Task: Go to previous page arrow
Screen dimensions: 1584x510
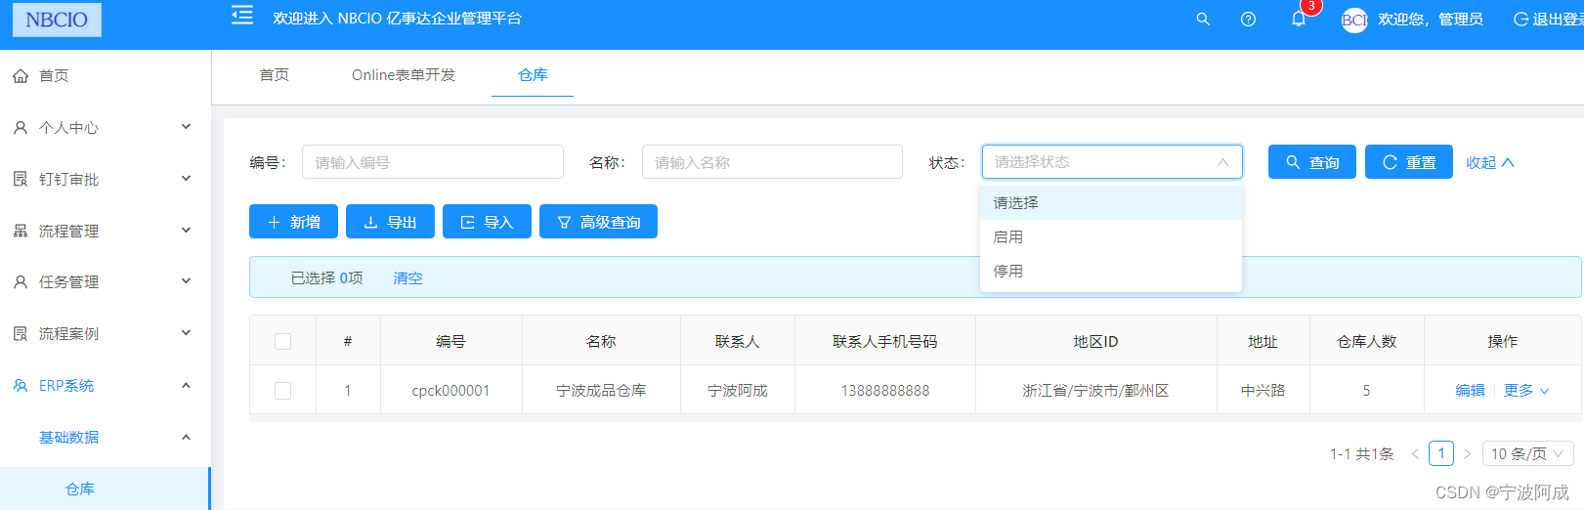Action: click(1415, 453)
